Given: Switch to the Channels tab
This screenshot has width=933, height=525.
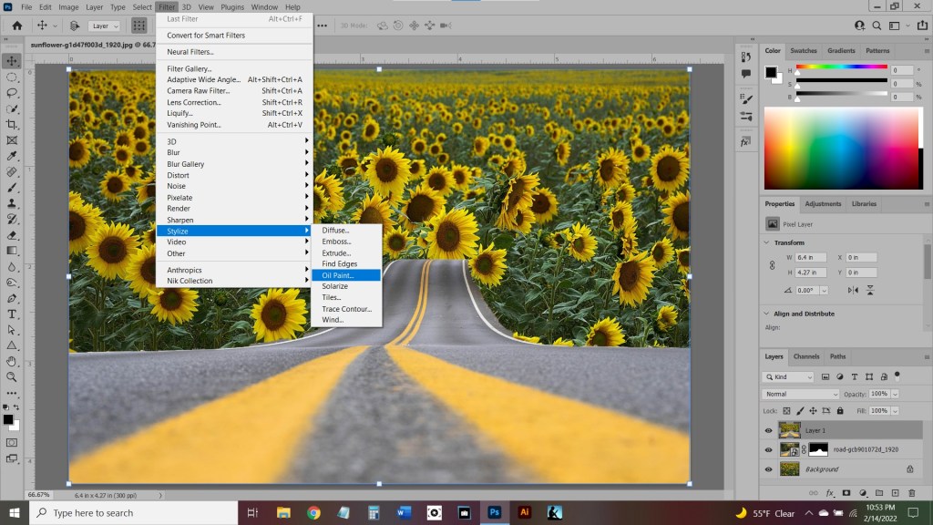Looking at the screenshot, I should click(x=805, y=356).
